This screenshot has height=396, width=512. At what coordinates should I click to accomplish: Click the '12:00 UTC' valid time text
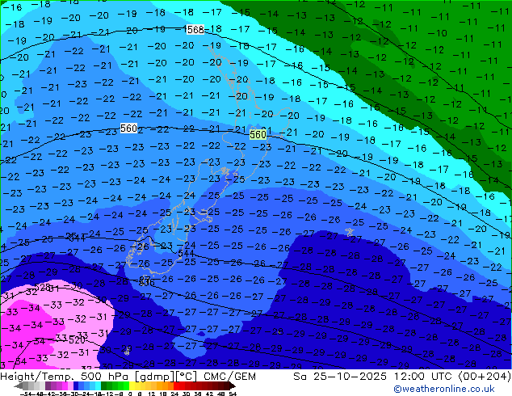point(424,377)
